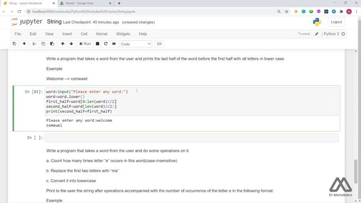This screenshot has width=361, height=203.
Task: Click the 'a. Count how many times letter' line
Action: [112, 161]
